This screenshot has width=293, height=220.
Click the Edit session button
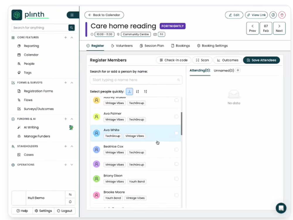pyautogui.click(x=234, y=15)
